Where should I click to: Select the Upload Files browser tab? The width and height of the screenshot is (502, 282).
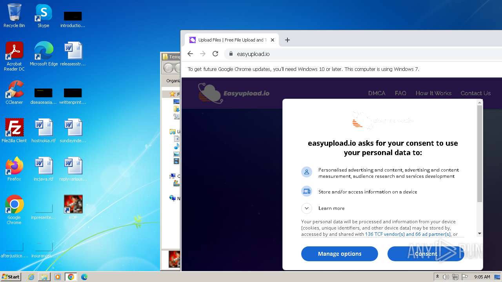pyautogui.click(x=232, y=40)
